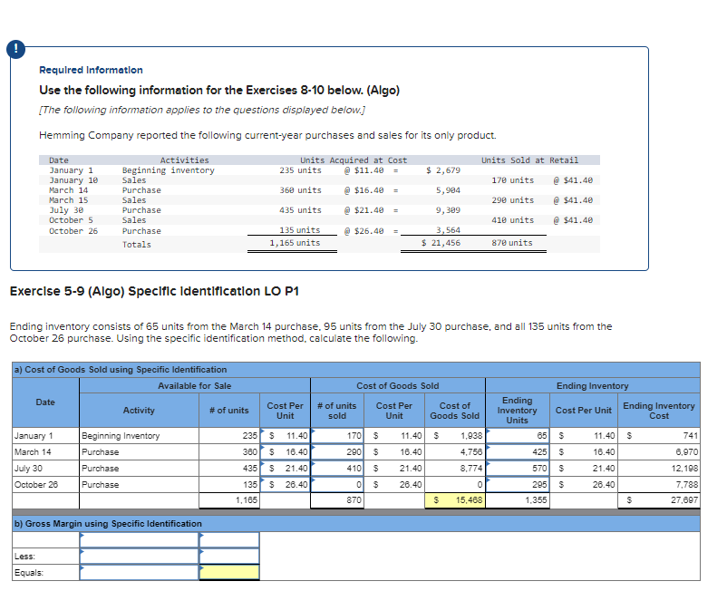Click total units available 1,165 cell
727x591 pixels.
(x=229, y=500)
